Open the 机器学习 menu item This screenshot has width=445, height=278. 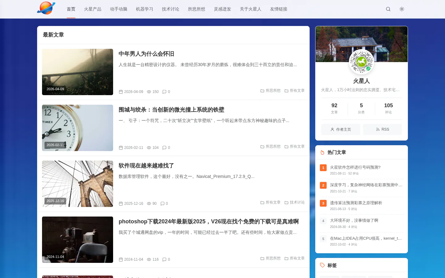(145, 9)
